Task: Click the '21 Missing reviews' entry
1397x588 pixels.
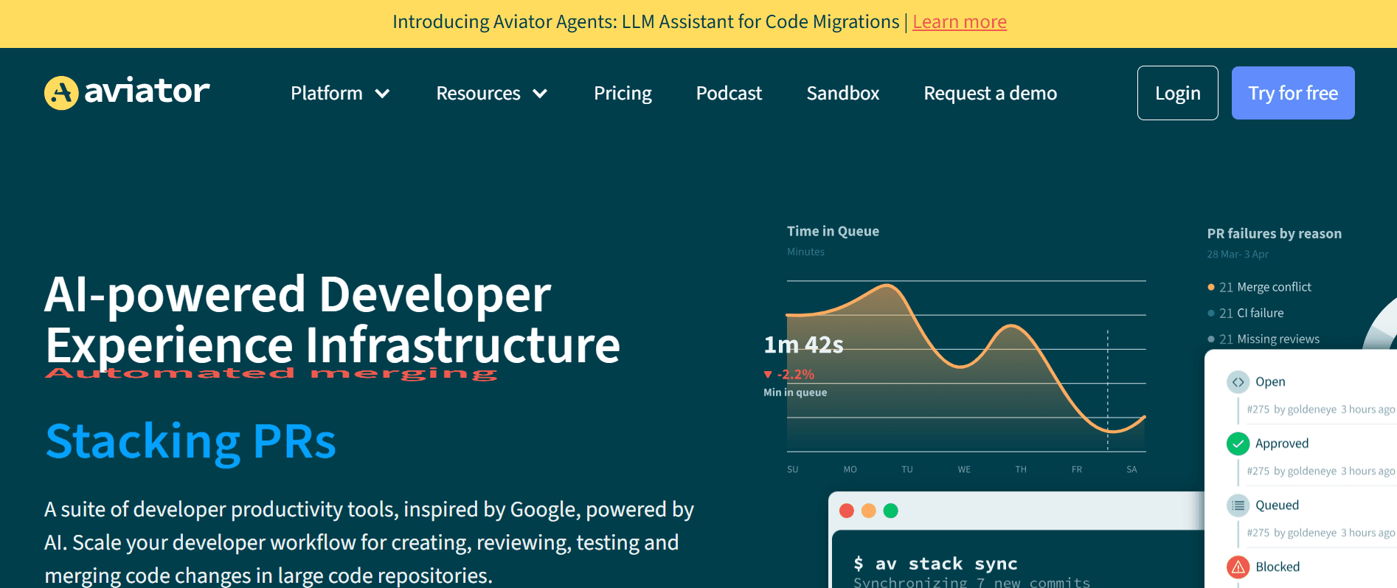Action: [x=1269, y=339]
